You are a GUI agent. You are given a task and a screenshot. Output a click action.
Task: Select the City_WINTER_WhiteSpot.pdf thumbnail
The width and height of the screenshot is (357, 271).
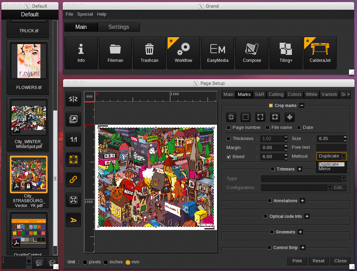pos(29,118)
